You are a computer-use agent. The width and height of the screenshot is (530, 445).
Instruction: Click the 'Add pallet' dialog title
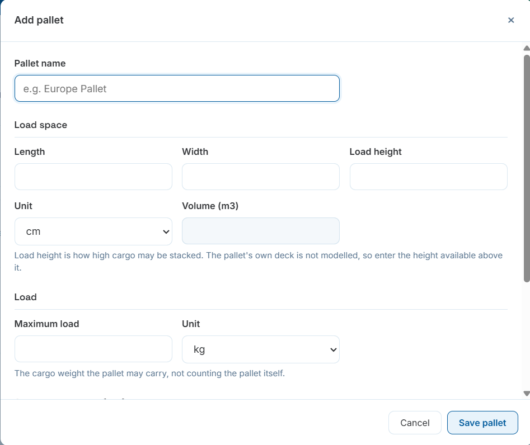(39, 20)
